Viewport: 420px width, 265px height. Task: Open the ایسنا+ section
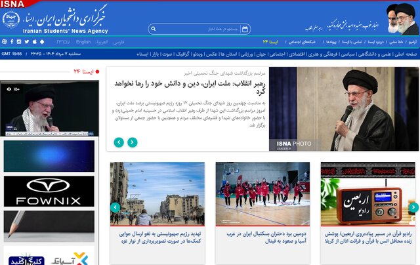(x=142, y=54)
